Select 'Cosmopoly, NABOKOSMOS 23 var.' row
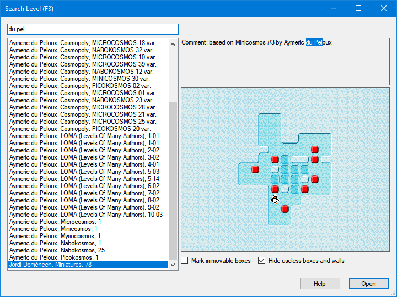The height and width of the screenshot is (297, 397). pyautogui.click(x=88, y=100)
